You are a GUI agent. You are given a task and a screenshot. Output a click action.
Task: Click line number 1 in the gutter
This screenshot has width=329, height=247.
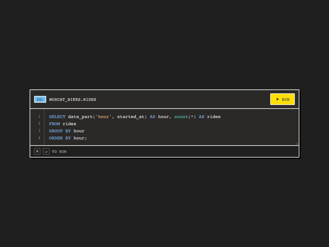[x=39, y=117]
